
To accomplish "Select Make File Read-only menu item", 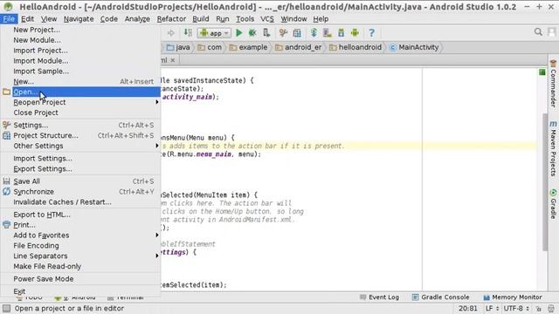I will click(x=80, y=266).
